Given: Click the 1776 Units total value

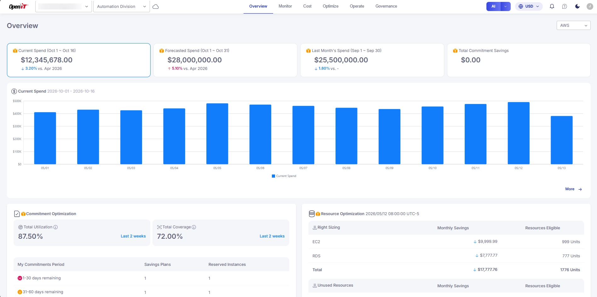Looking at the screenshot, I should tap(570, 270).
